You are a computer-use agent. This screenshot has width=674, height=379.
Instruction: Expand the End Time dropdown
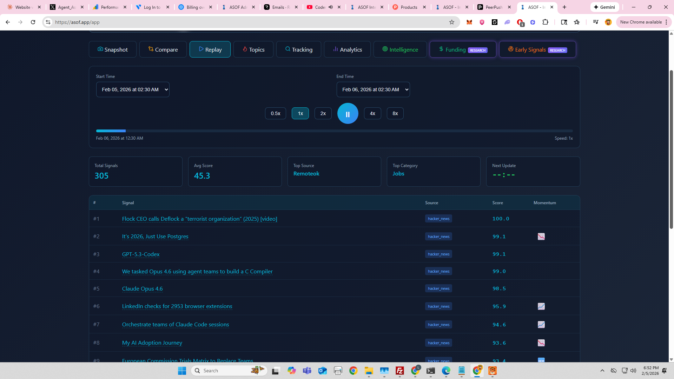pos(373,89)
